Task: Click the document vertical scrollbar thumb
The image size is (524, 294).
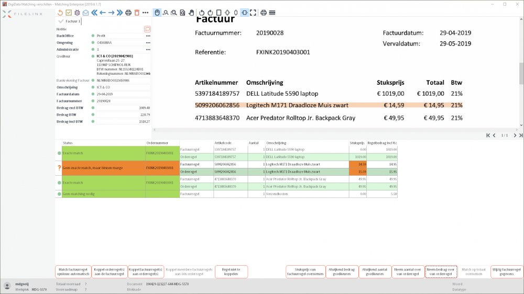Action: coord(521,73)
